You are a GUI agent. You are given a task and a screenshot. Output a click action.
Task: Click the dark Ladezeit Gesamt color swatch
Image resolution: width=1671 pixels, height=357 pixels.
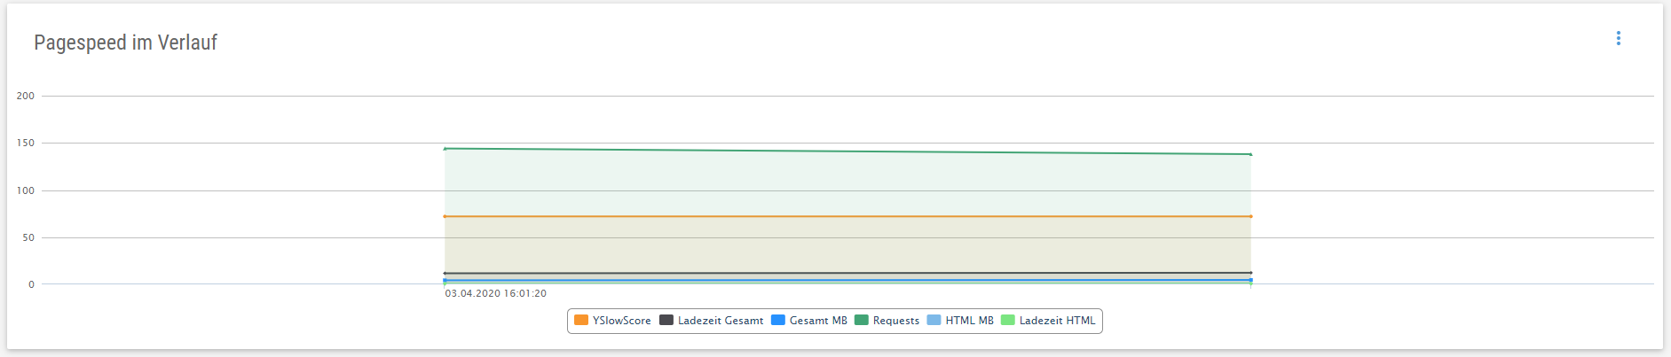click(666, 321)
